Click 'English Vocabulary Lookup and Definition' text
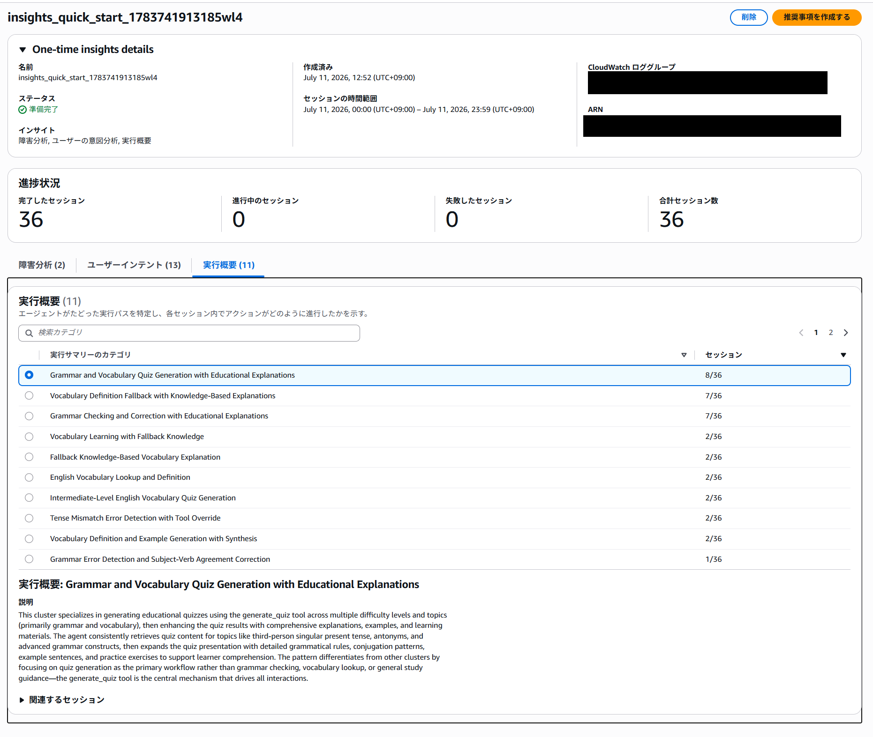 point(120,477)
